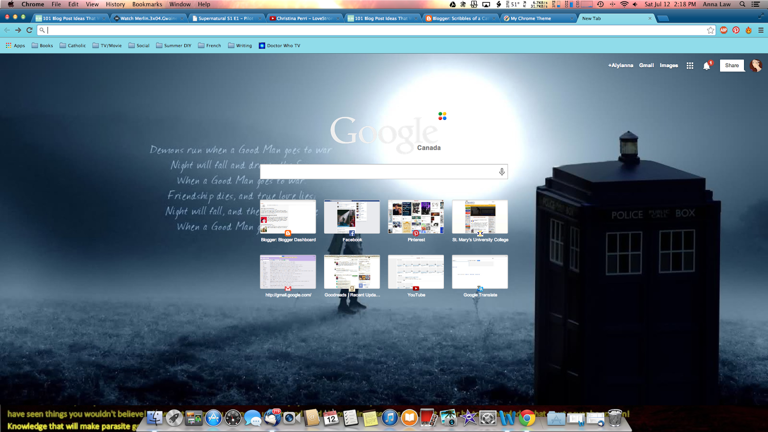This screenshot has height=432, width=768.
Task: Open the Doctor Who TV bookmark
Action: 279,46
